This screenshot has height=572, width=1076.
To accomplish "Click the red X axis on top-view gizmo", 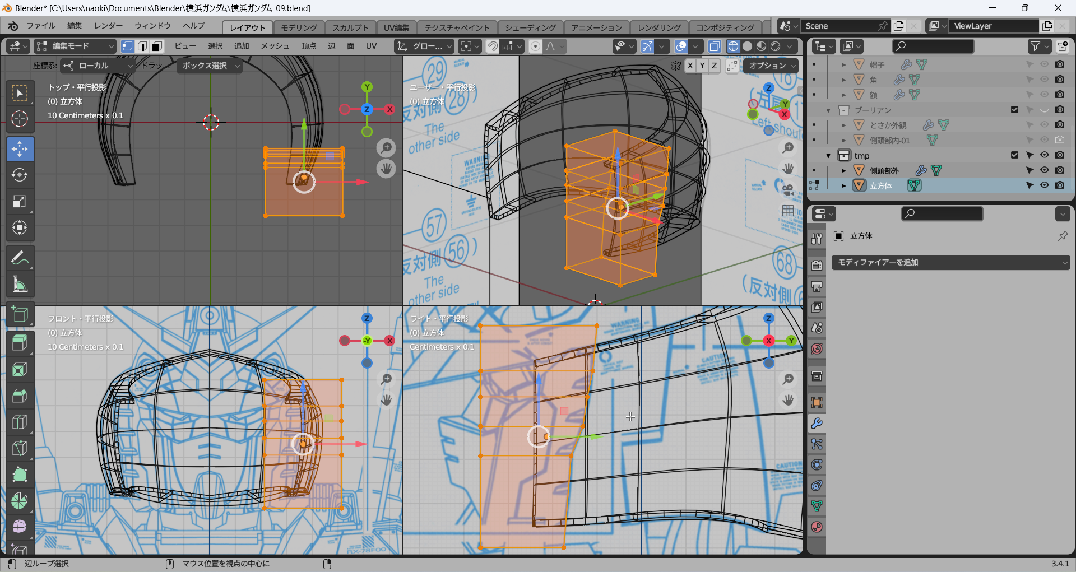I will pyautogui.click(x=389, y=109).
